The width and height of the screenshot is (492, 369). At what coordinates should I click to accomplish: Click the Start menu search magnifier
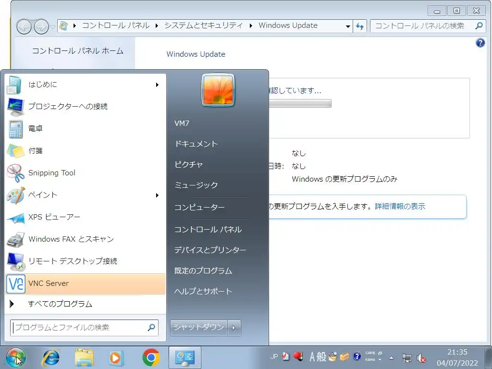click(151, 328)
